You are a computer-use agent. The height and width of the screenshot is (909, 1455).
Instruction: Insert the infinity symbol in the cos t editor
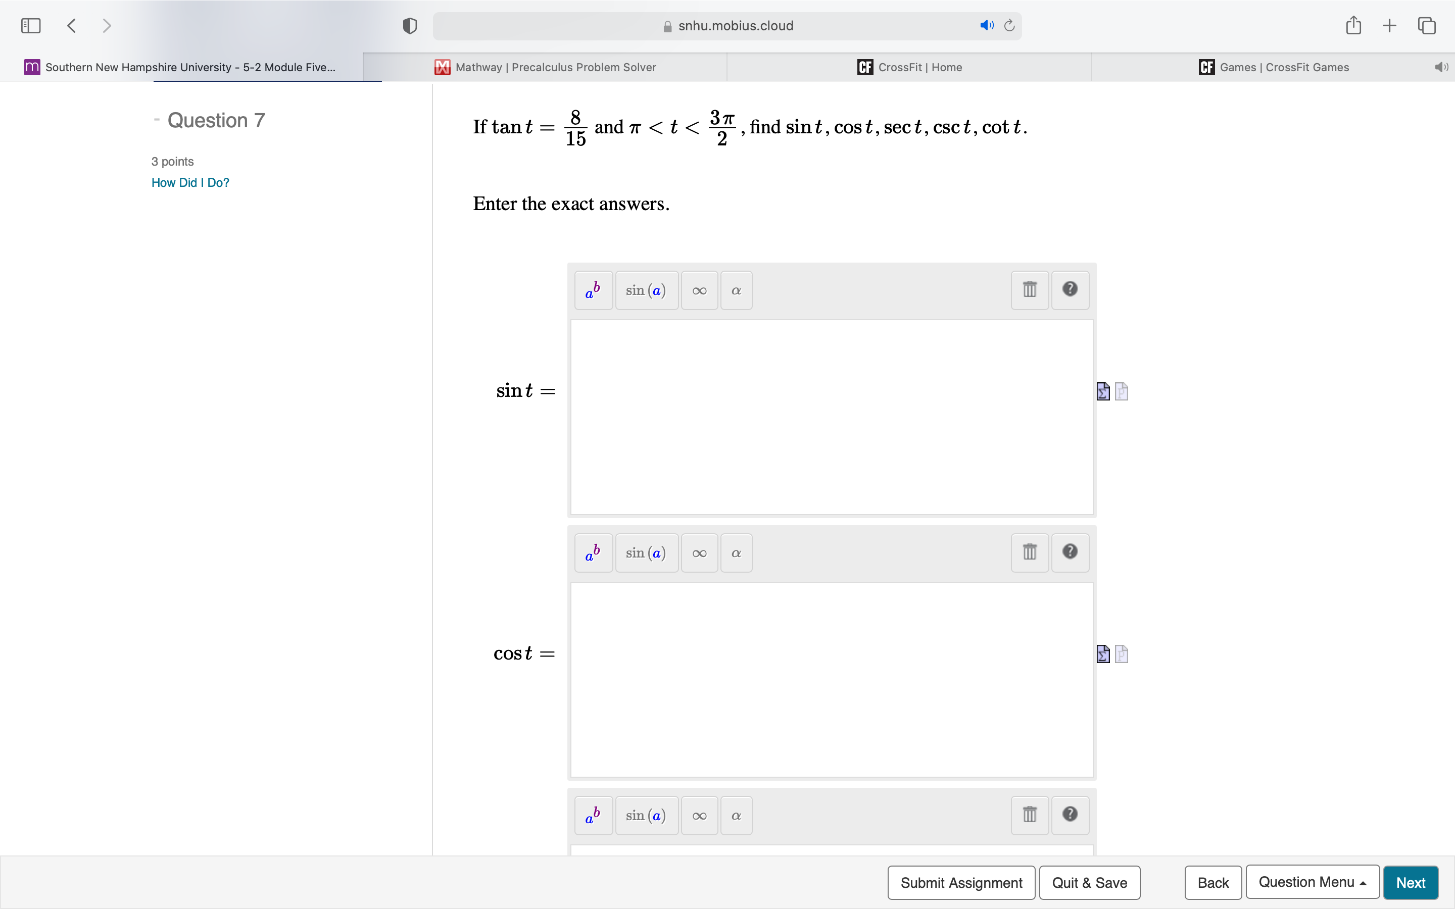point(698,552)
